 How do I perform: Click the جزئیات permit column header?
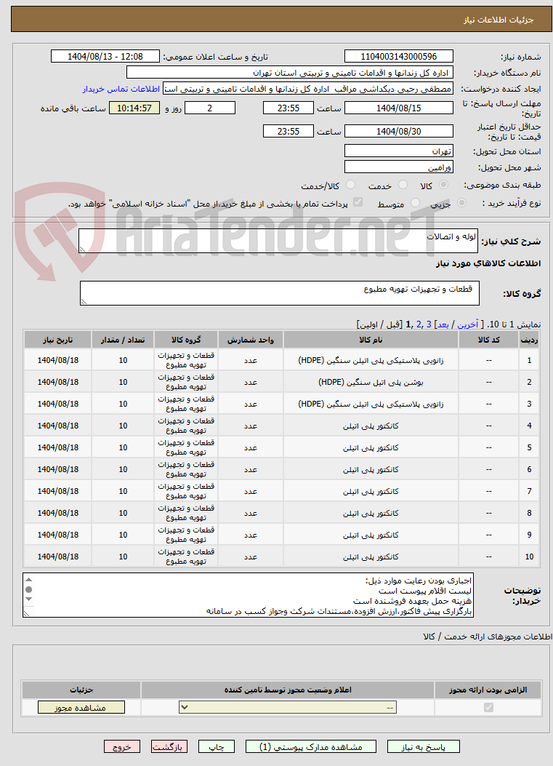tap(81, 690)
